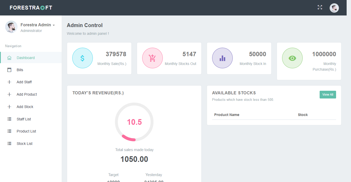
Task: Click the green eye Monthly Purchase icon
Action: [292, 58]
